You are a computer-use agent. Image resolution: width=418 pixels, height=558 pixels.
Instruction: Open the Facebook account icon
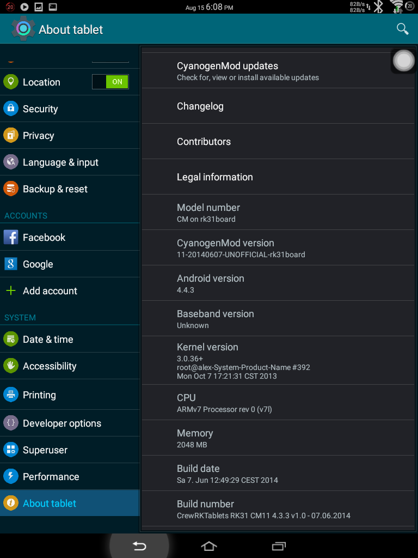11,237
